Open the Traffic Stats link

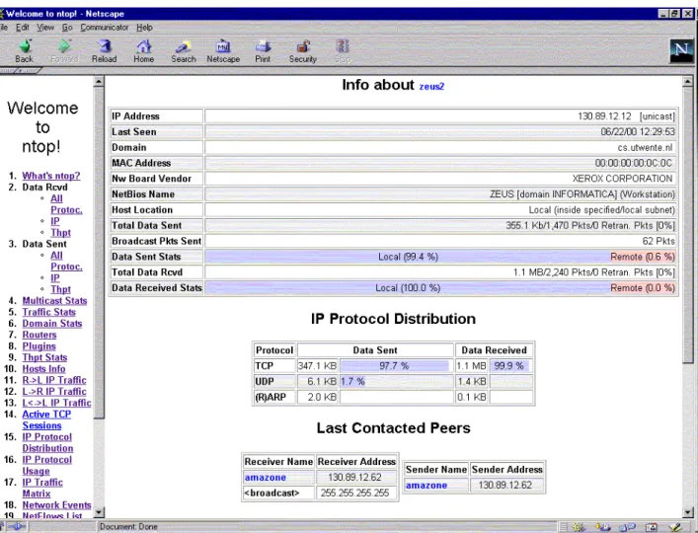tap(49, 312)
